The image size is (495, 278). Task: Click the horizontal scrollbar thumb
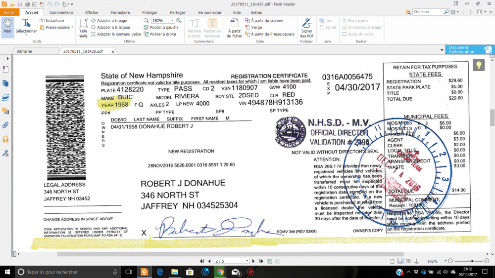[230, 254]
